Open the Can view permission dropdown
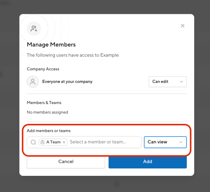Image resolution: width=210 pixels, height=192 pixels. click(x=165, y=142)
